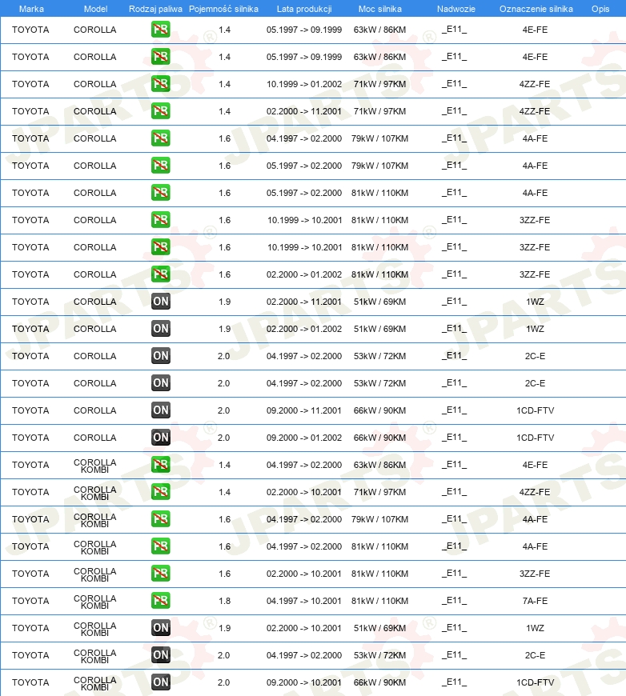Image resolution: width=626 pixels, height=696 pixels.
Task: Click diesel ON icon for Corolla 1WZ 02.2000 -> 11.2001
Action: coord(160,302)
